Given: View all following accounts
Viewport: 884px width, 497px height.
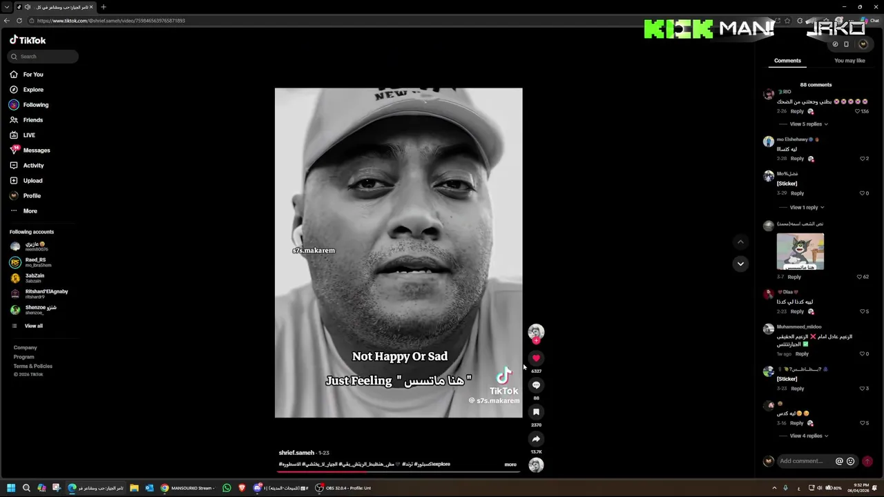Looking at the screenshot, I should point(34,326).
